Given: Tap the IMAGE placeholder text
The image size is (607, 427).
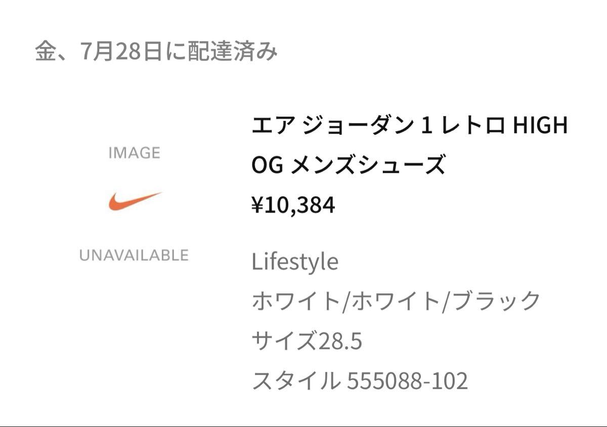Looking at the screenshot, I should [x=134, y=153].
